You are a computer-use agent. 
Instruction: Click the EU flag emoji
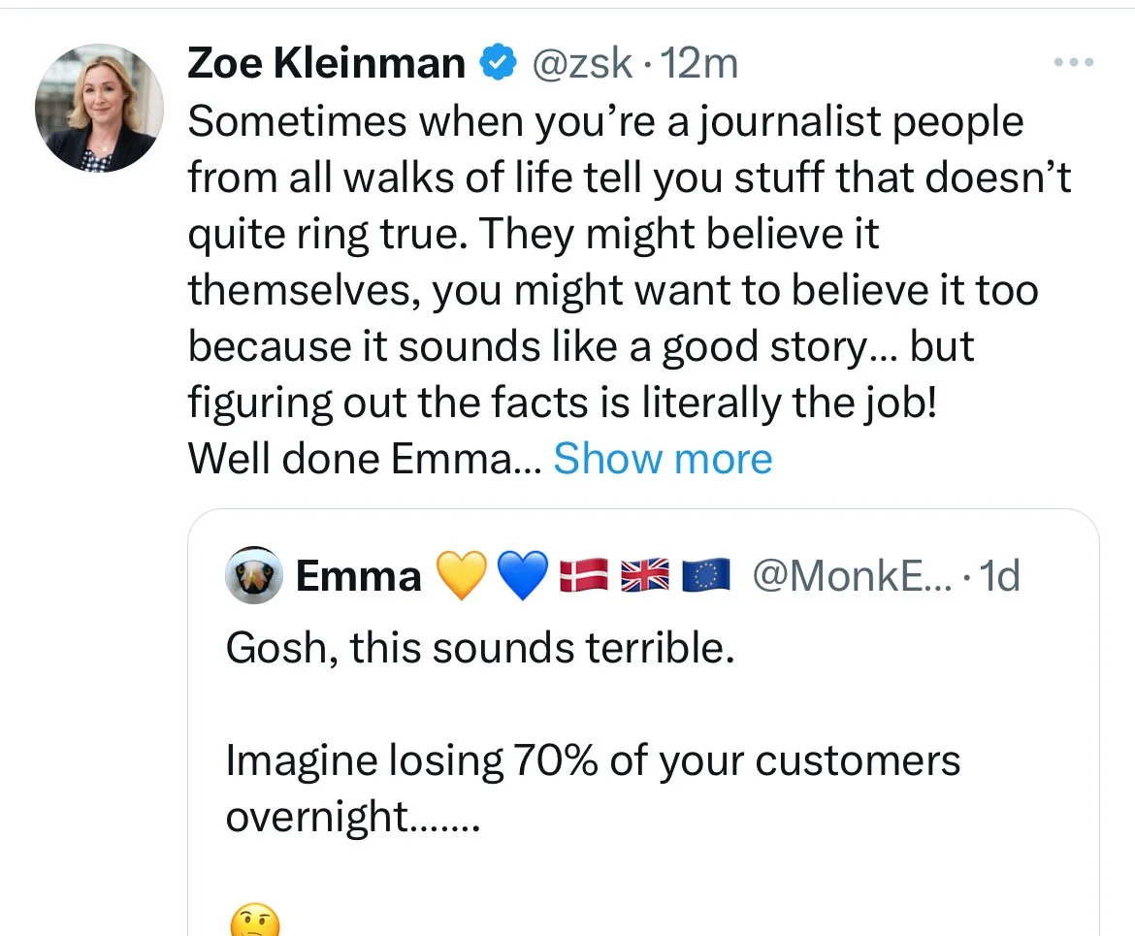point(705,577)
